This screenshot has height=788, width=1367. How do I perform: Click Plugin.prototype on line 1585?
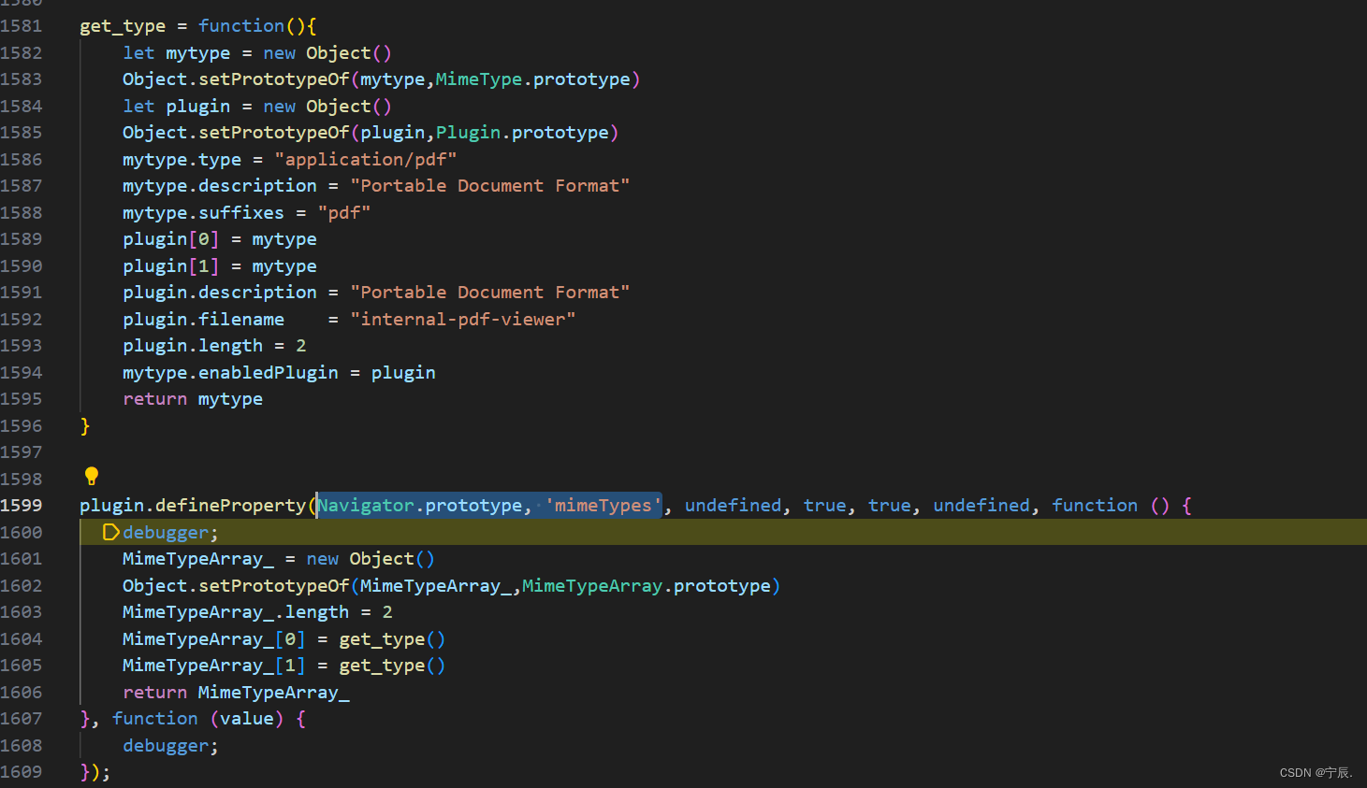(x=522, y=133)
